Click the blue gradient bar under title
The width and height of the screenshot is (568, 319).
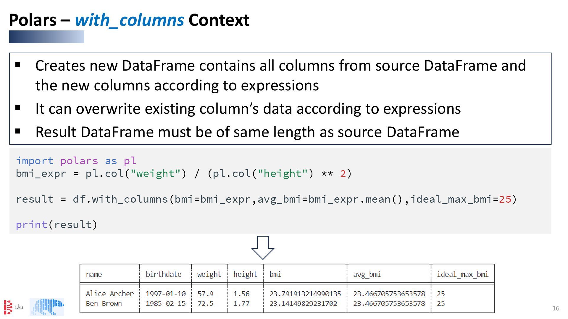pos(46,37)
